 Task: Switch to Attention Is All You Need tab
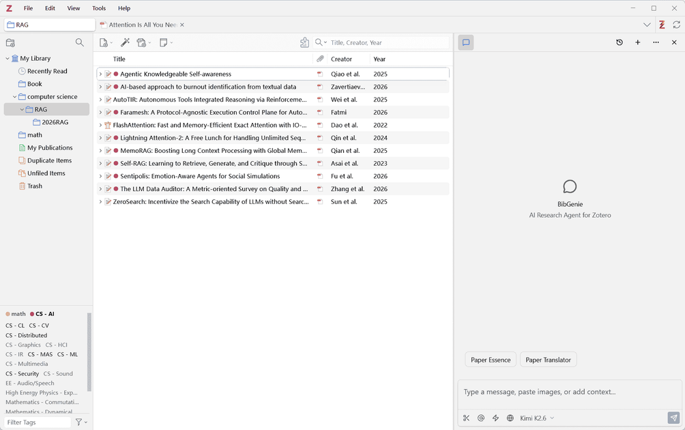pyautogui.click(x=143, y=25)
